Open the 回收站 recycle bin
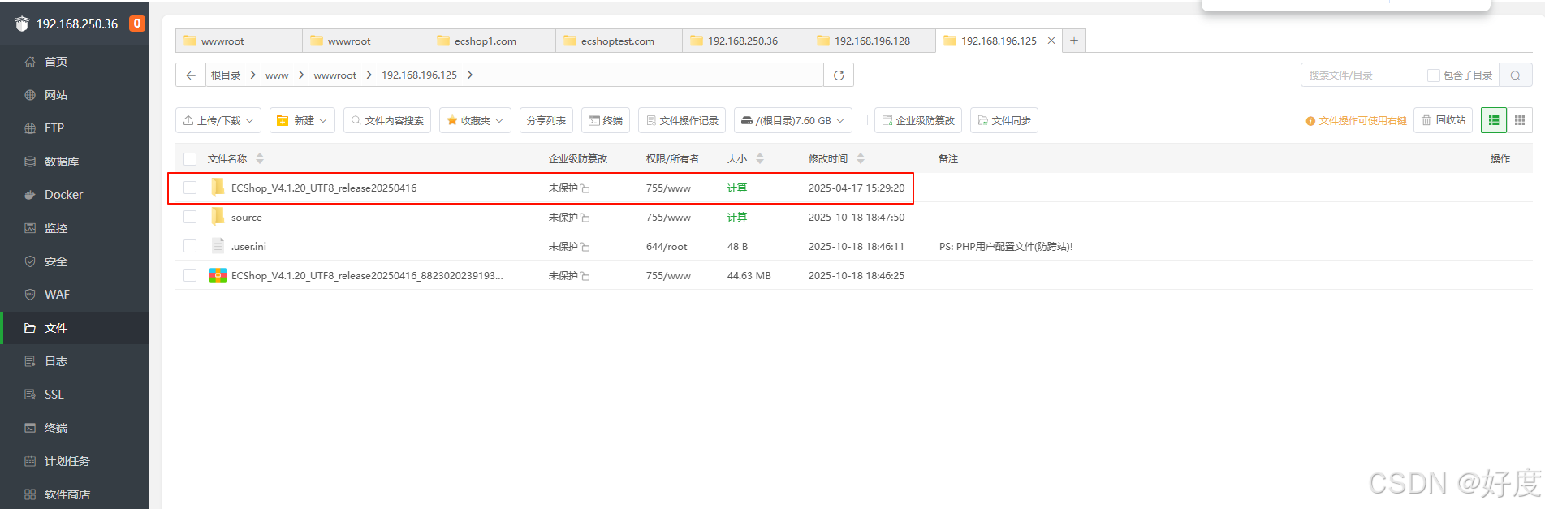1545x509 pixels. pos(1444,120)
